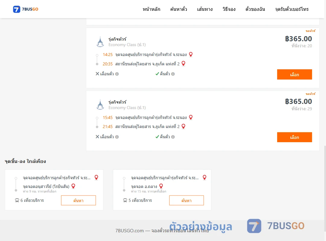
Task: Click the page vertical scrollbar
Action: (x=325, y=189)
